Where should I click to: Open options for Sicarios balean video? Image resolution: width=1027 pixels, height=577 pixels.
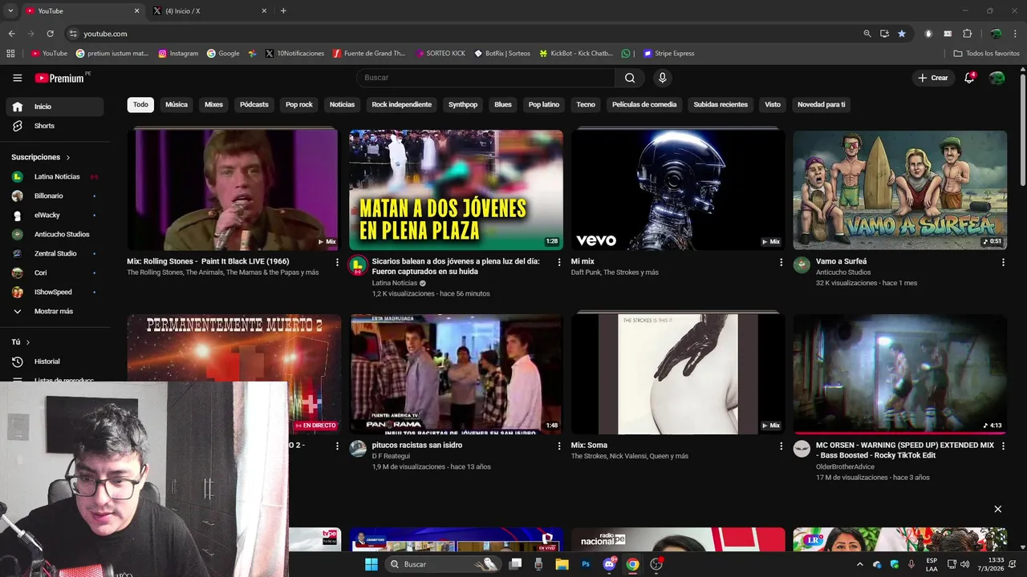(x=559, y=262)
